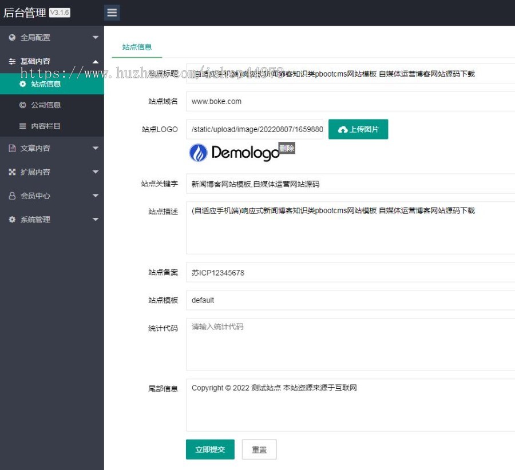Select 系统管理 menu label

click(x=35, y=219)
